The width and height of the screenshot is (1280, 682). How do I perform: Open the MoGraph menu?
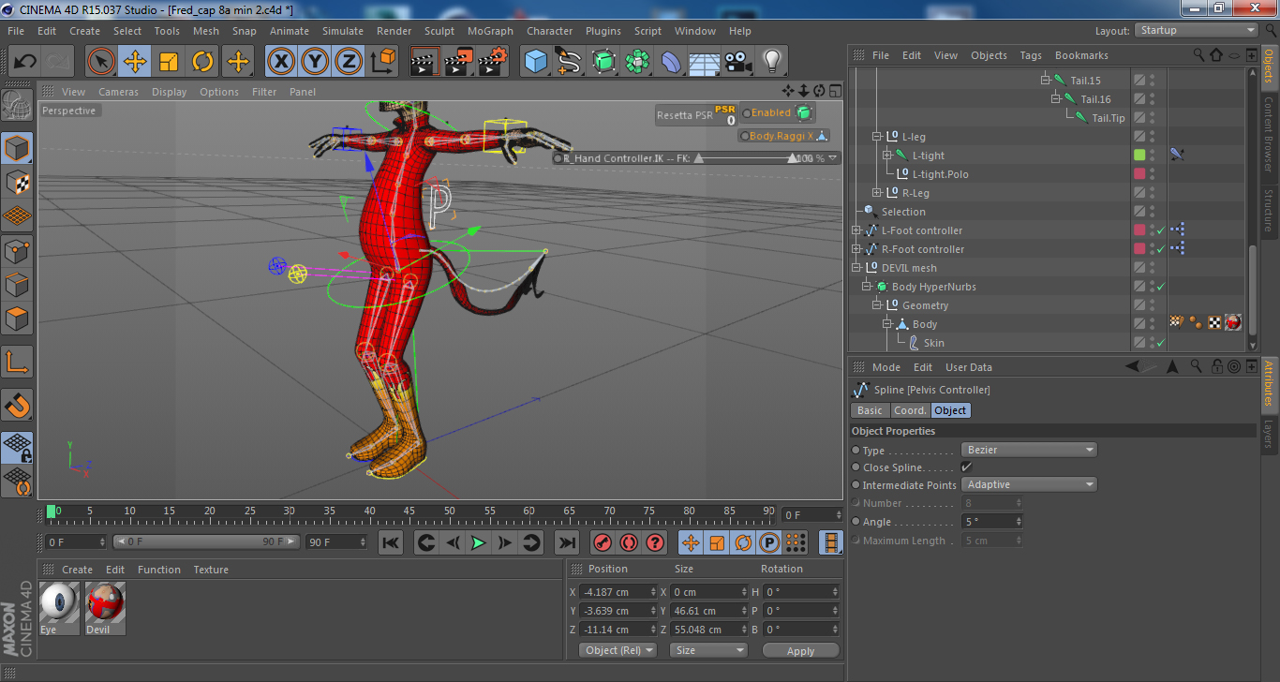coord(490,31)
